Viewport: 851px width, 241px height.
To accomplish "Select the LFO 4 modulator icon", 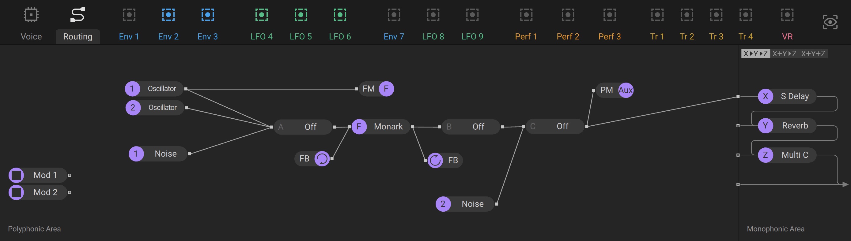I will pyautogui.click(x=262, y=15).
